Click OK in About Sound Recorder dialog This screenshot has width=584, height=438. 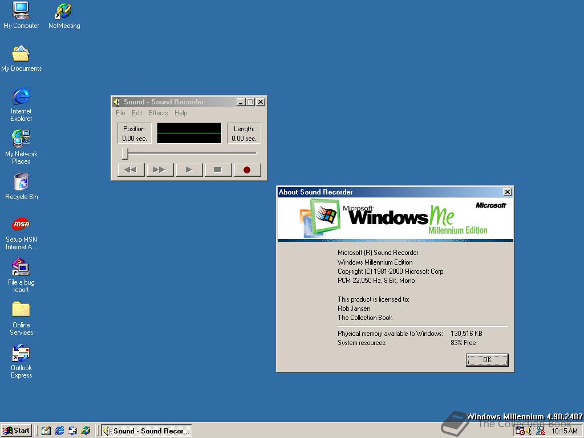(x=487, y=360)
